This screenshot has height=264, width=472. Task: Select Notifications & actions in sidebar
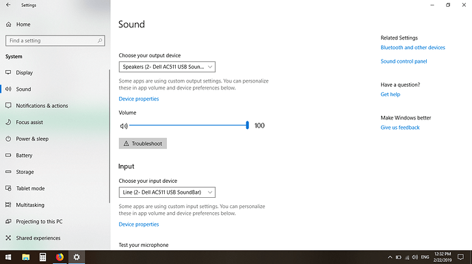(42, 106)
